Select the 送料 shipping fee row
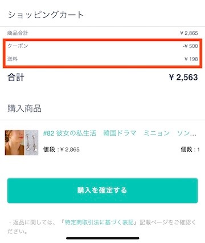Viewport: 205px width, 243px height. (x=102, y=59)
